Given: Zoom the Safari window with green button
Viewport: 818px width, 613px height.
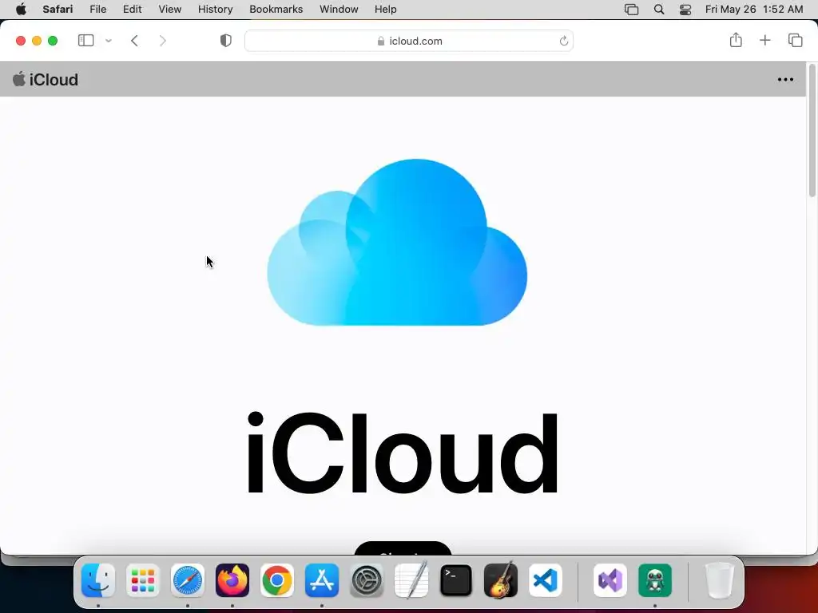Looking at the screenshot, I should [53, 41].
